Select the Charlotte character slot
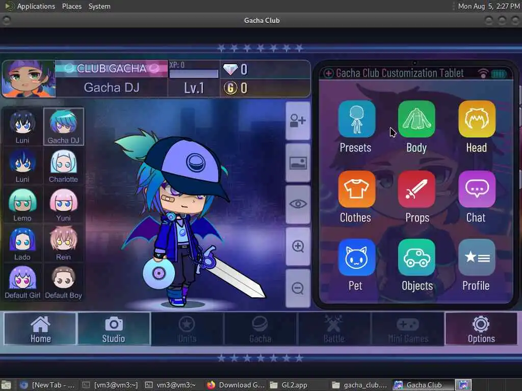 click(64, 165)
